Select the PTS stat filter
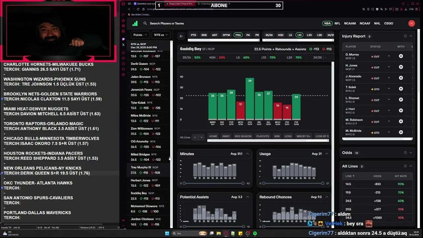Image resolution: width=423 pixels, height=238 pixels. click(x=193, y=35)
